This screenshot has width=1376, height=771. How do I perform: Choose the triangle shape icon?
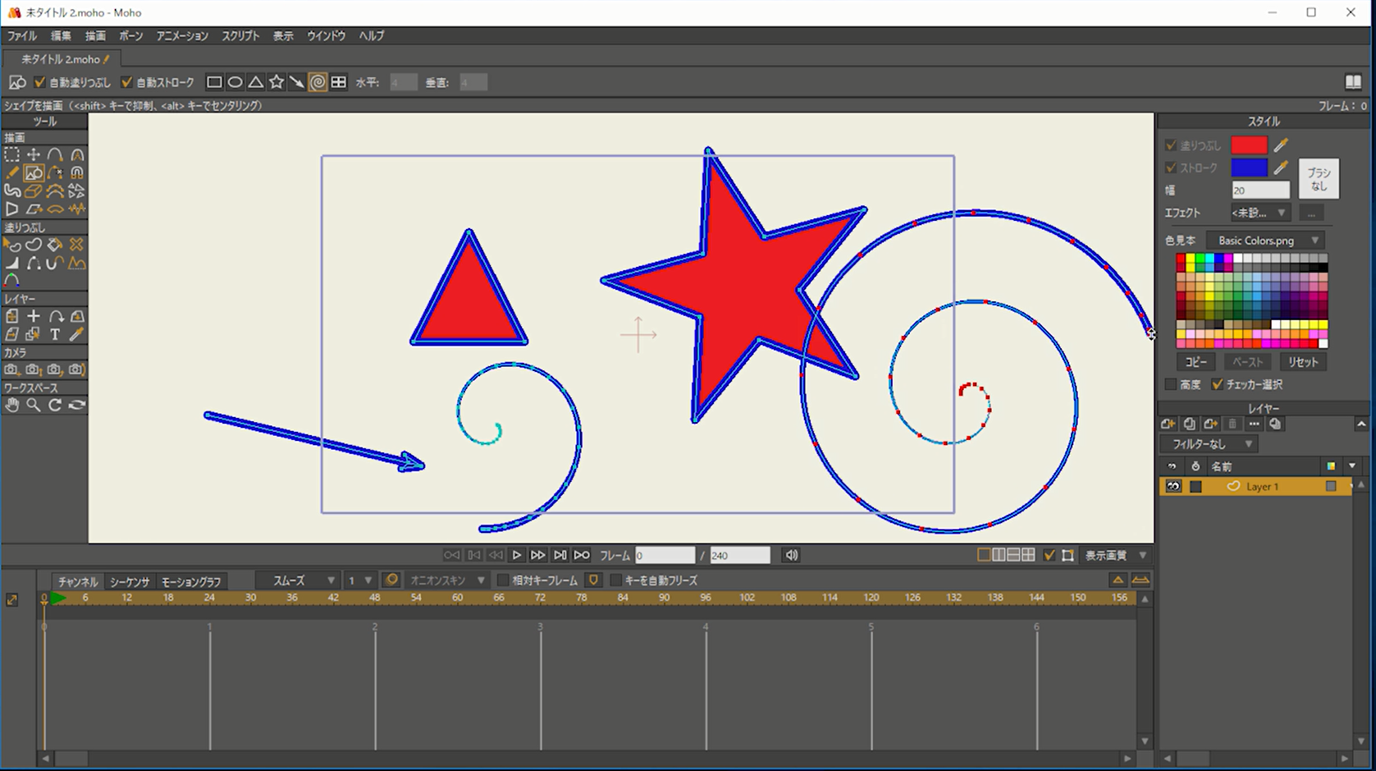tap(256, 82)
